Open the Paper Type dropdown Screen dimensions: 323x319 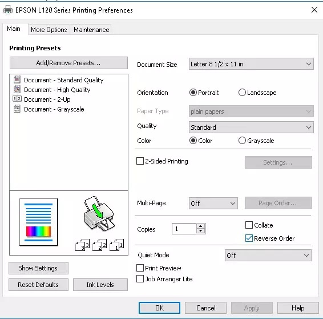point(251,111)
